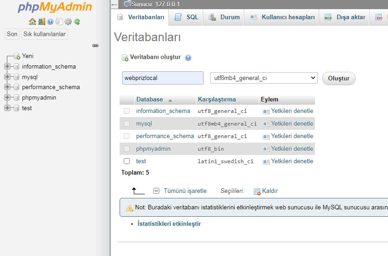
Task: Open the phpmyadmin database link in table
Action: (153, 149)
